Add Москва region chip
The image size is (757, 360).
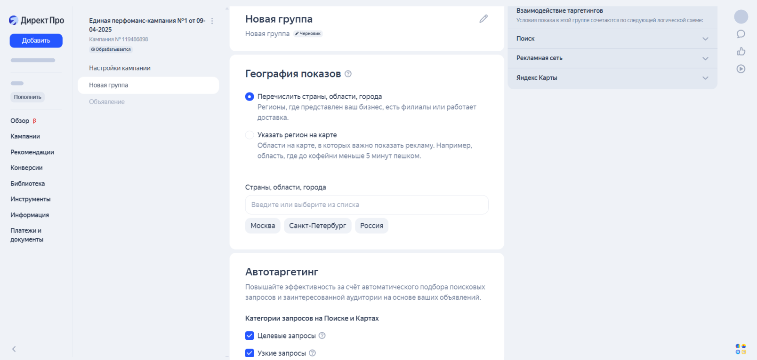tap(263, 226)
